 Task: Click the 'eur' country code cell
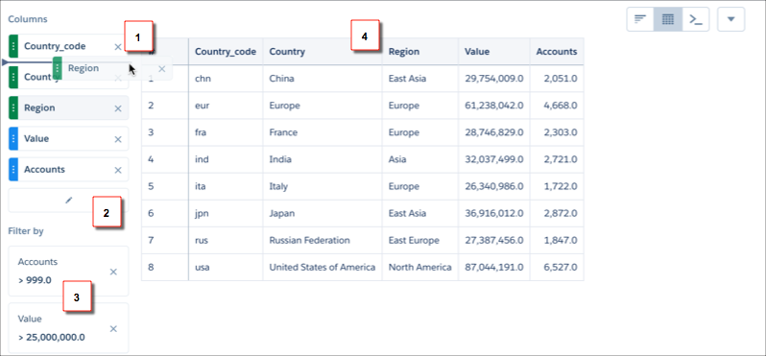click(226, 106)
